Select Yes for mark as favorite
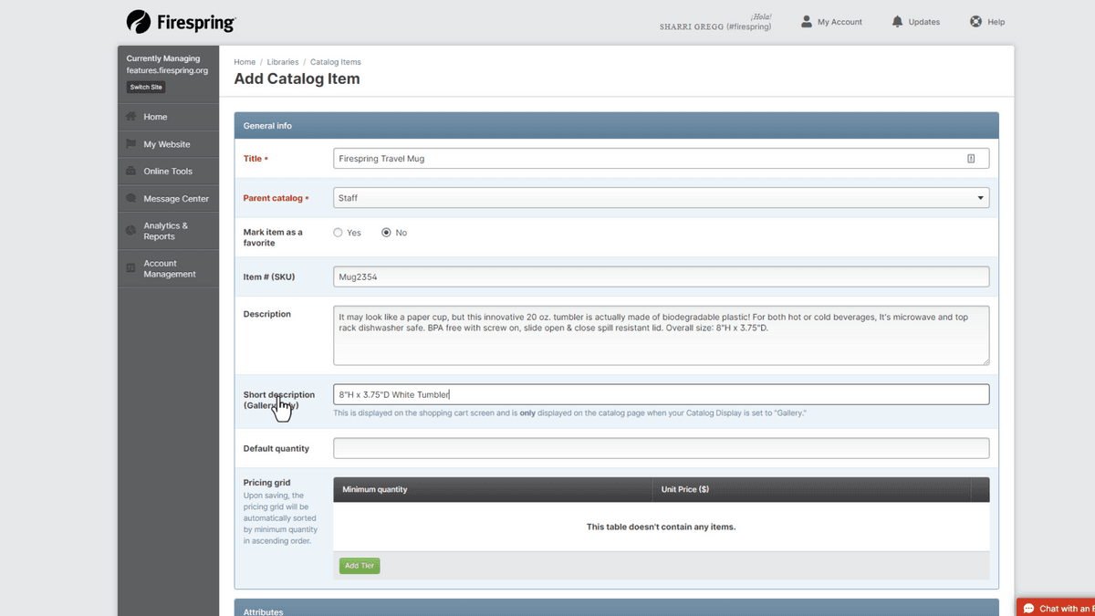Screen dimensions: 1095x616 click(x=338, y=233)
